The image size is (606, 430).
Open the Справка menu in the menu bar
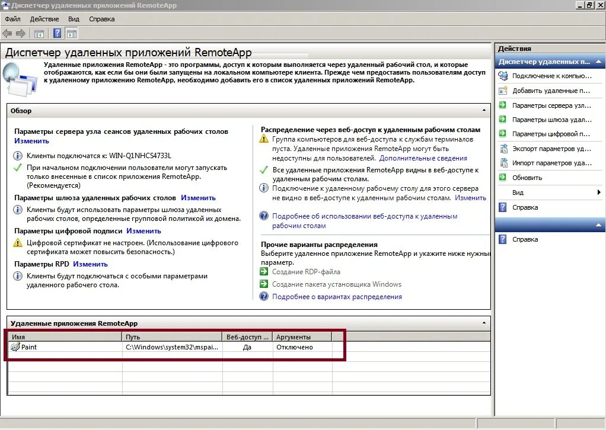pos(101,19)
